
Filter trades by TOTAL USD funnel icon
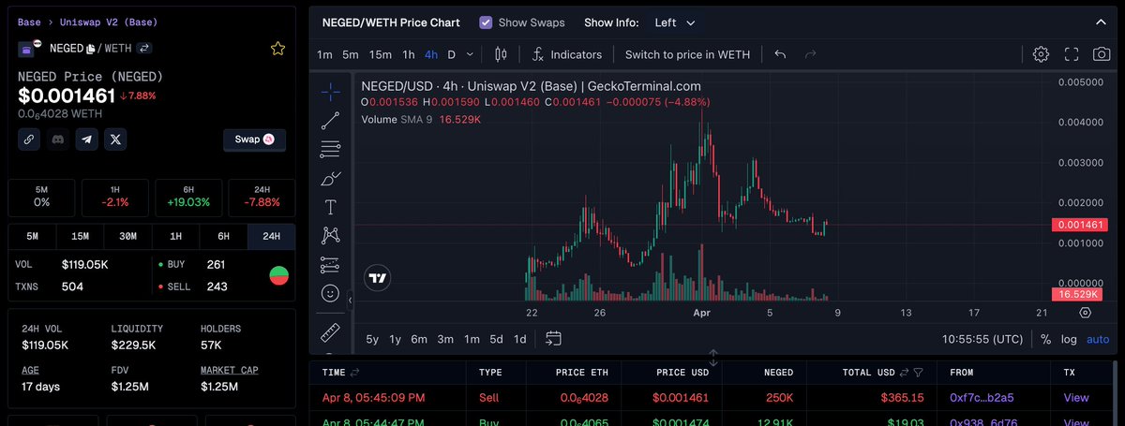(x=917, y=372)
